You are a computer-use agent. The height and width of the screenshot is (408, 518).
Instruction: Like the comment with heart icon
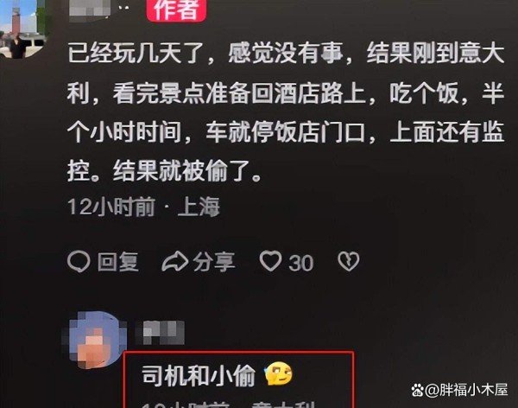(270, 261)
